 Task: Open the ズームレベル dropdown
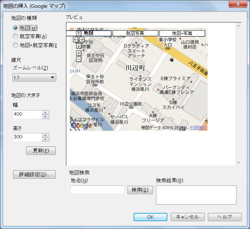click(x=34, y=77)
